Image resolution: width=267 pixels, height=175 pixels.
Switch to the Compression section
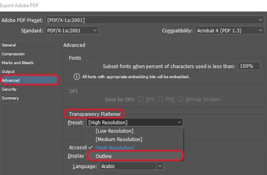[x=13, y=54]
